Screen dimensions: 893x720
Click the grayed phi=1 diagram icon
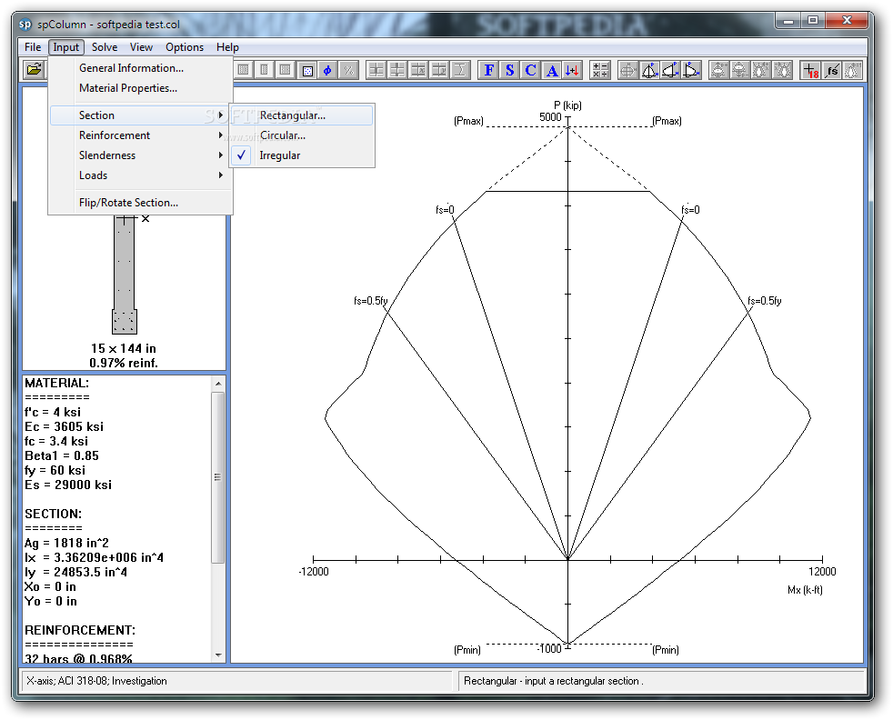pyautogui.click(x=853, y=70)
